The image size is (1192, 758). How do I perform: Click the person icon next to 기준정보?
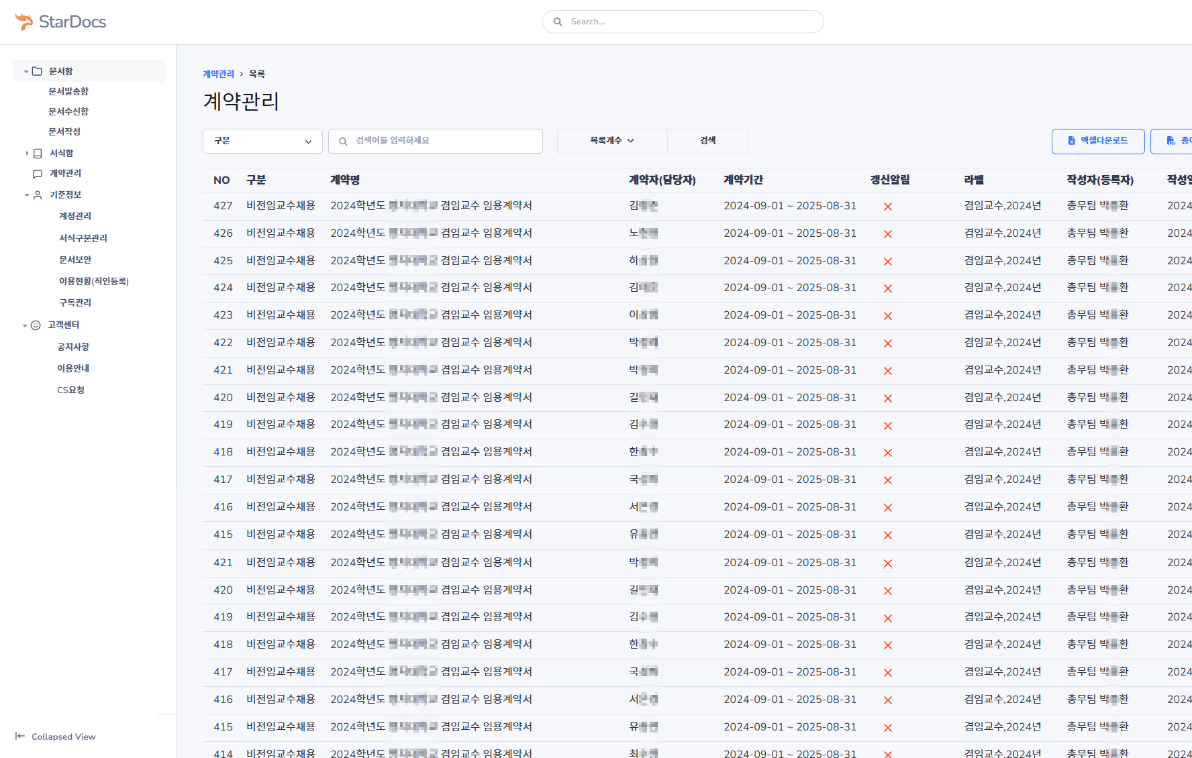[38, 195]
